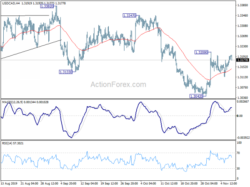Click the MACD -0.003922 scale value

[243, 138]
